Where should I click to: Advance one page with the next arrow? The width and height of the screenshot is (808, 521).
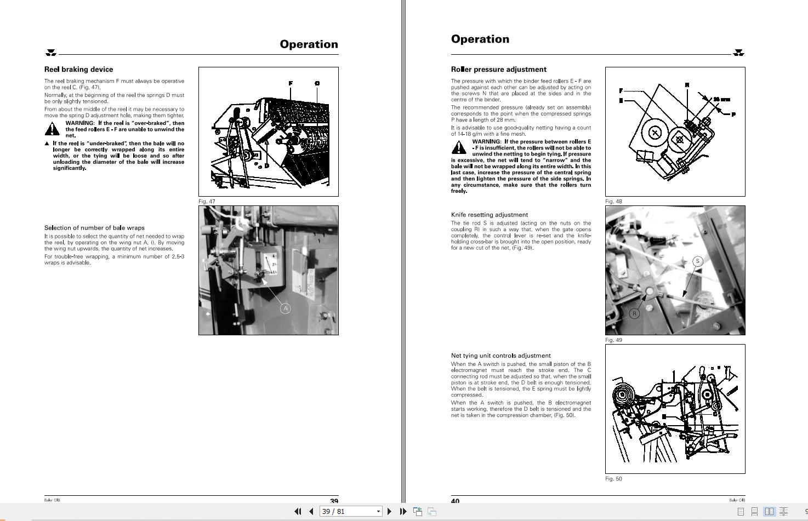tap(390, 511)
